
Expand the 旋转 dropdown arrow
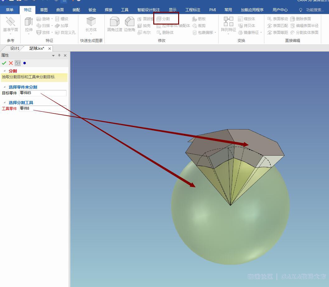tap(52, 19)
